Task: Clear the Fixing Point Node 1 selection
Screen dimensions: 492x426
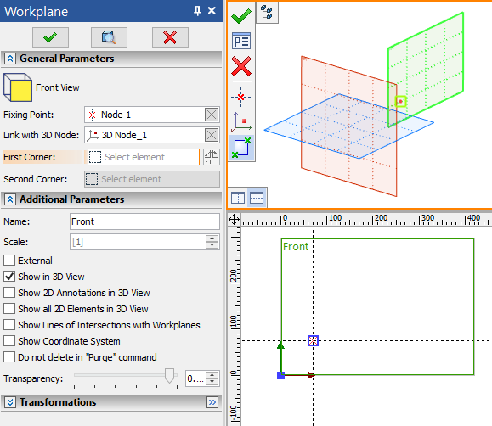Action: coord(212,115)
